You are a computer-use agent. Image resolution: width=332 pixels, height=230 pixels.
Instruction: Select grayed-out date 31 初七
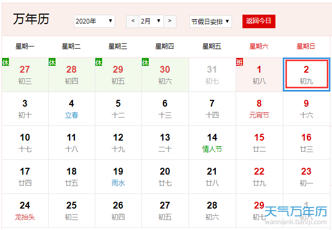tap(212, 74)
